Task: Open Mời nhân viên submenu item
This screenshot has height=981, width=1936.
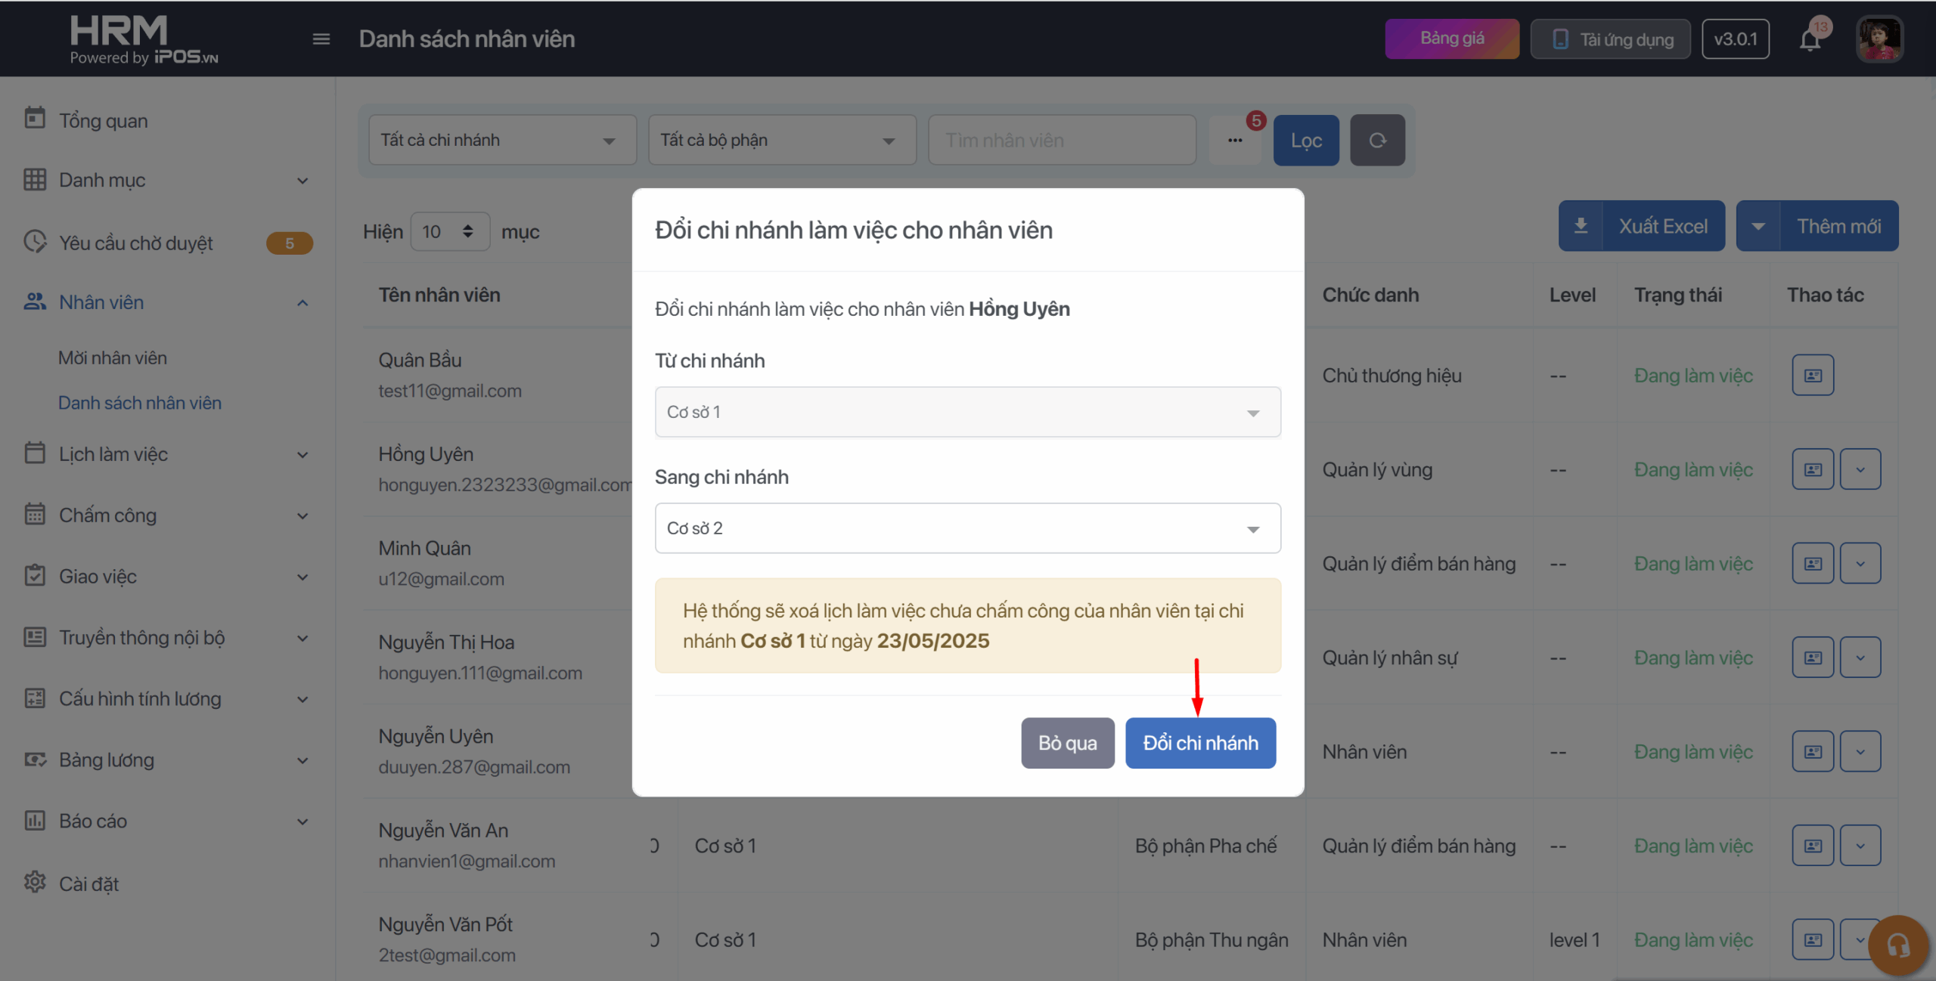Action: pyautogui.click(x=113, y=358)
